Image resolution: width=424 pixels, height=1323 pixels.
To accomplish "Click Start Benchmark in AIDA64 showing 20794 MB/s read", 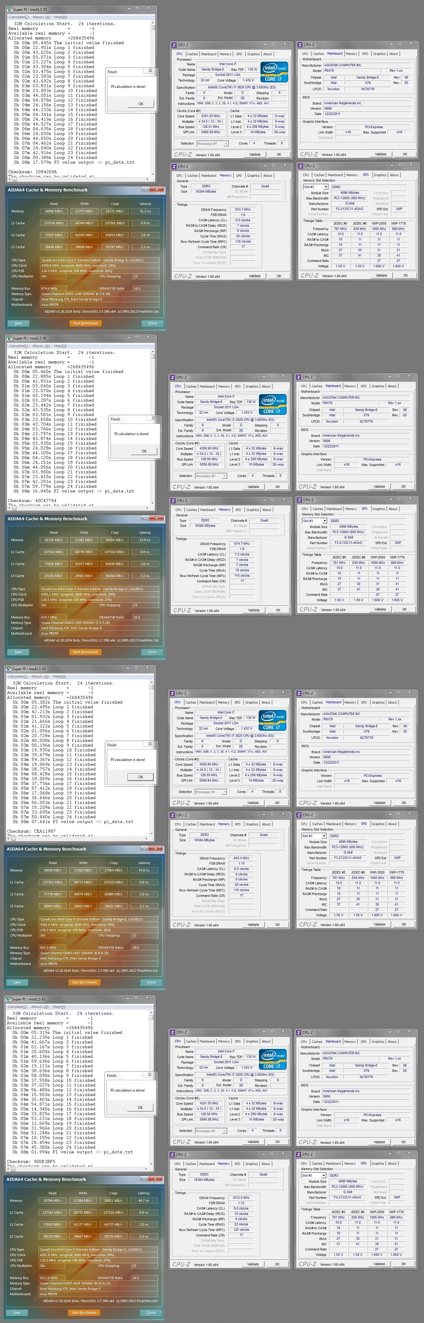I will (x=84, y=1312).
